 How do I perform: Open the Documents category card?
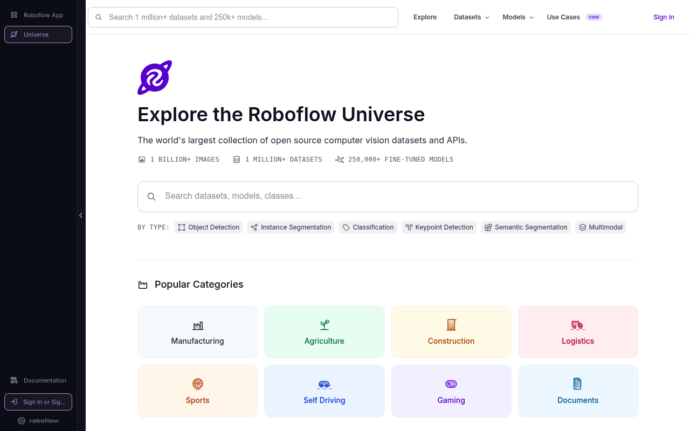tap(578, 391)
